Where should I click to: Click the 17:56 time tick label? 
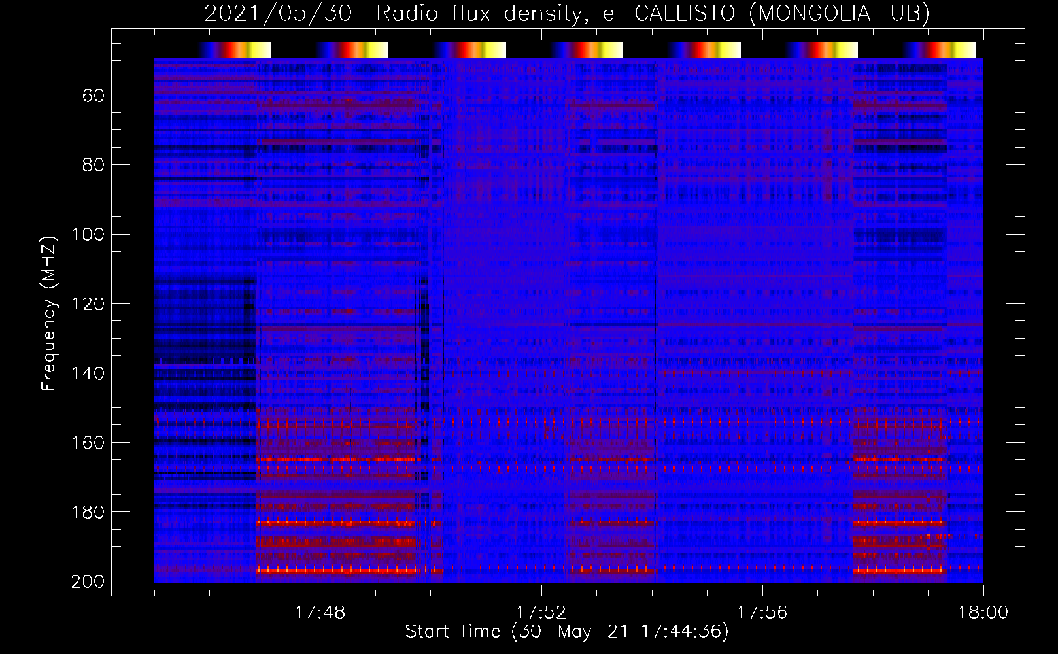762,613
